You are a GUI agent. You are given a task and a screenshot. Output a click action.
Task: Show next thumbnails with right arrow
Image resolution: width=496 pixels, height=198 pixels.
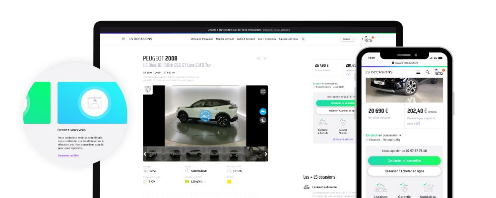tap(266, 154)
